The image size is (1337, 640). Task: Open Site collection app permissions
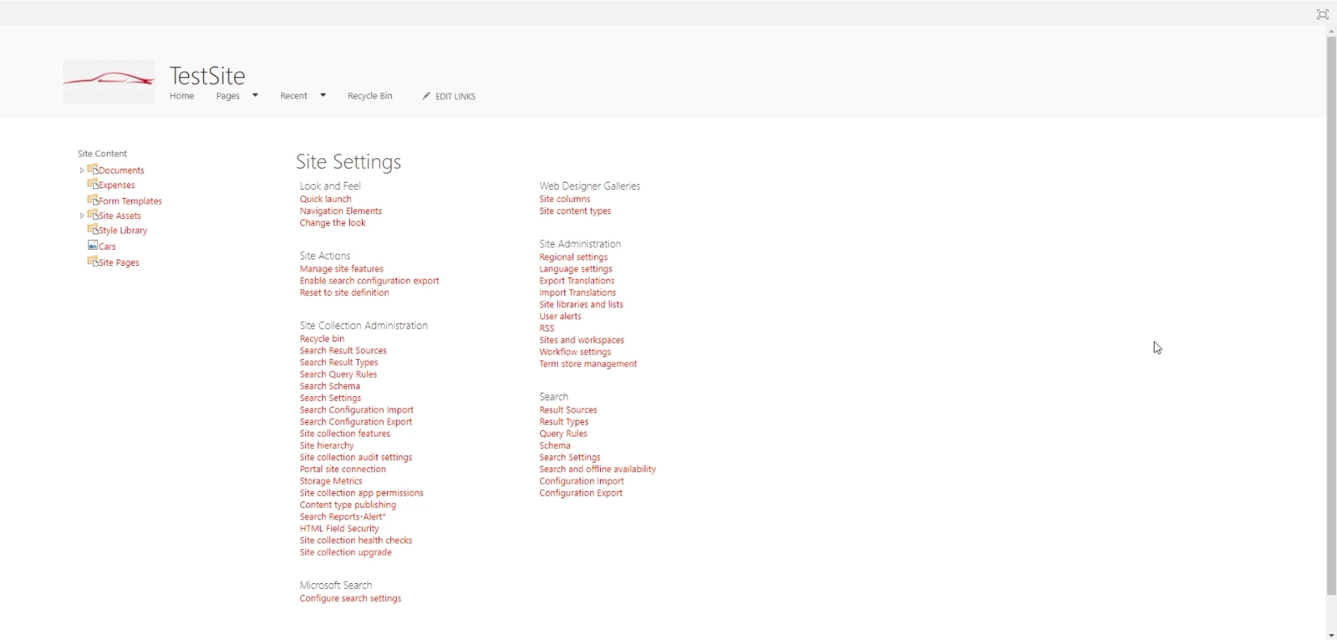click(361, 493)
